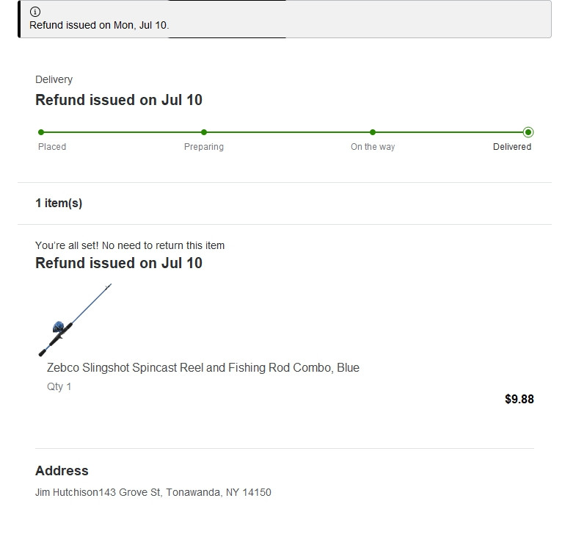Viewport: 587px width, 548px height.
Task: Open the fishing rod product image
Action: click(x=75, y=320)
